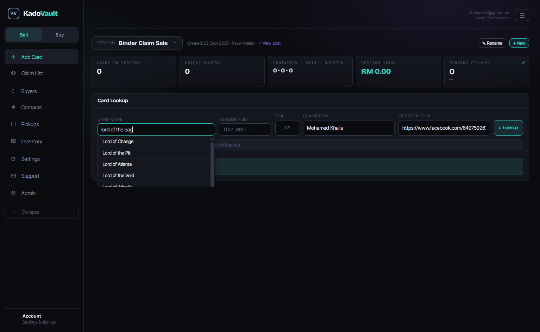Open the Admin page
This screenshot has height=332, width=540.
42,193
